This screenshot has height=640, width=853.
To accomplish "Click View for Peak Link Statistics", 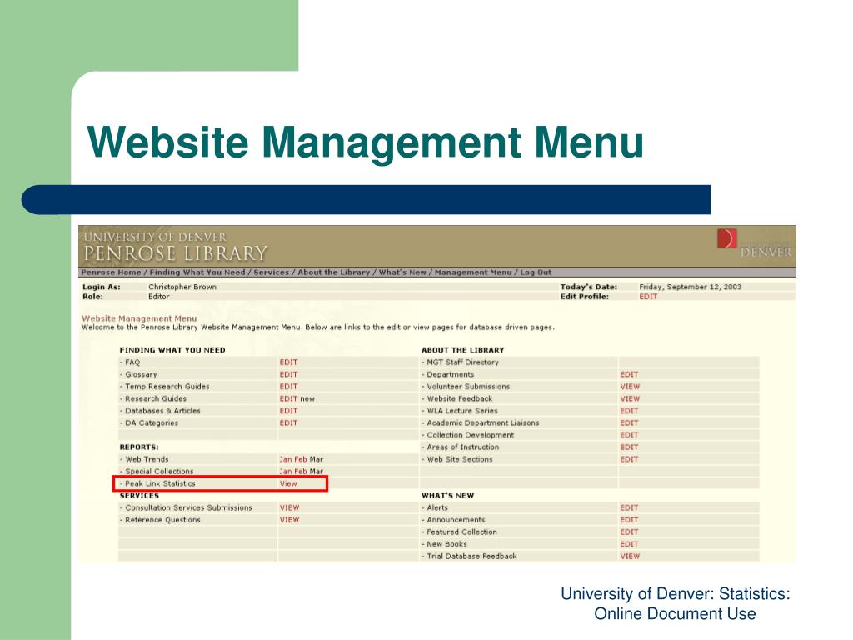I will (x=288, y=483).
